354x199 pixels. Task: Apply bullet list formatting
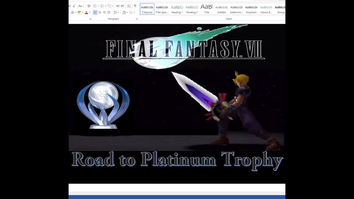click(x=95, y=6)
